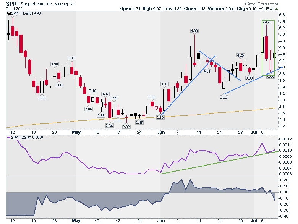Click the 4.17 price label

[x=71, y=58]
